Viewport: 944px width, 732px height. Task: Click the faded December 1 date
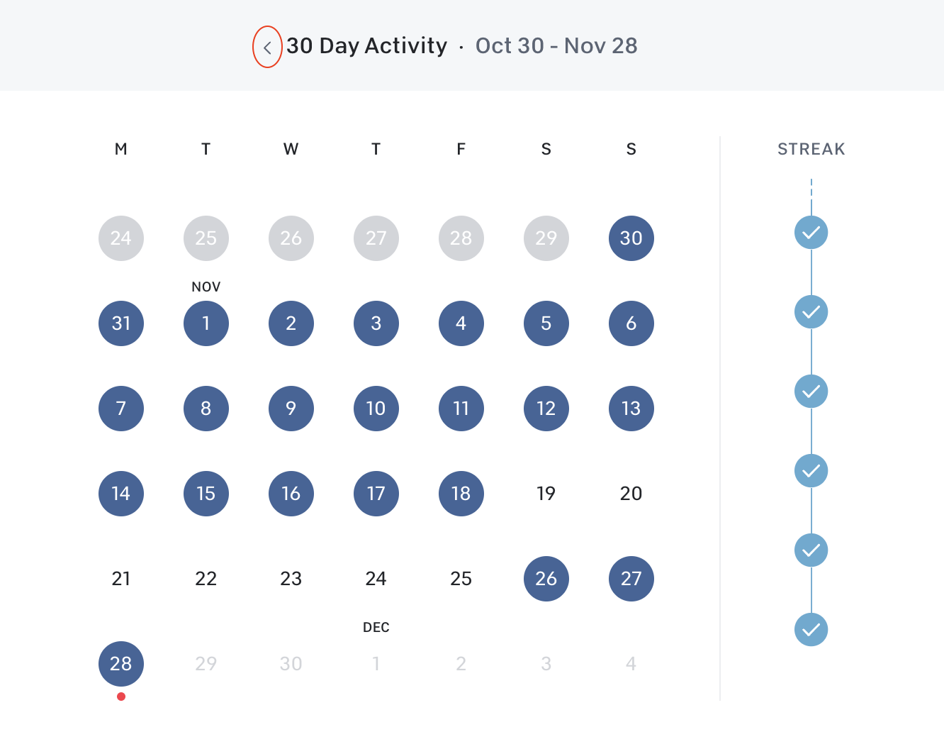pos(376,664)
